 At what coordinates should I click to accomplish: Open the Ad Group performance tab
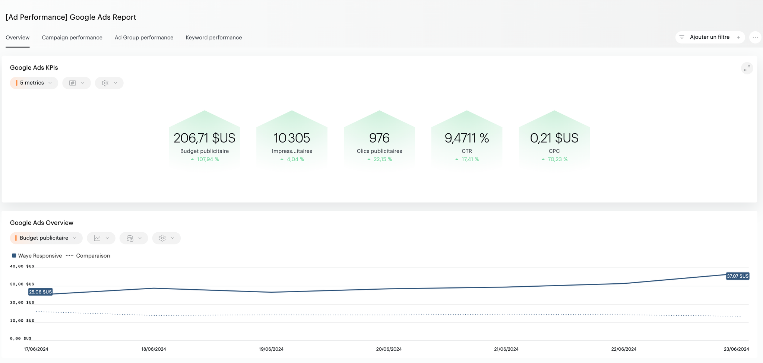[x=144, y=38]
